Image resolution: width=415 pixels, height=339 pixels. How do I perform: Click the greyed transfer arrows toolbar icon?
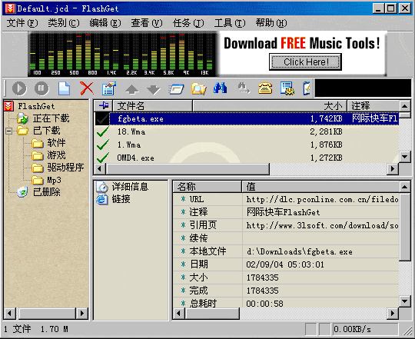pyautogui.click(x=244, y=88)
